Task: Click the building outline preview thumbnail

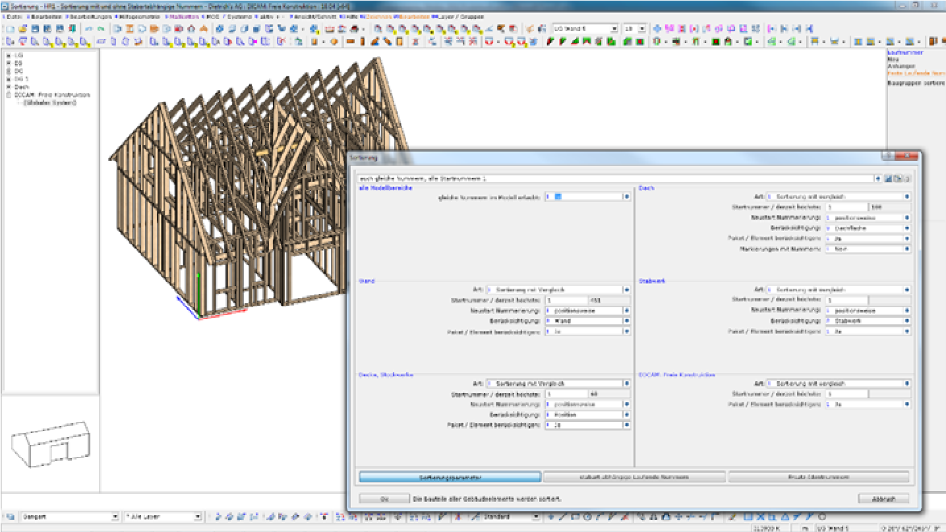Action: point(50,446)
